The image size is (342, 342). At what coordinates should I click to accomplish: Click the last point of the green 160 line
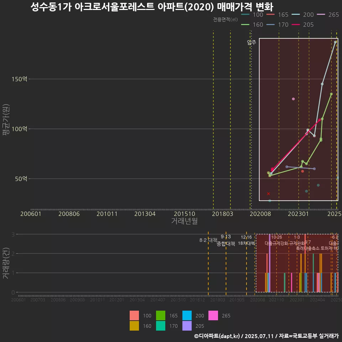331,94
